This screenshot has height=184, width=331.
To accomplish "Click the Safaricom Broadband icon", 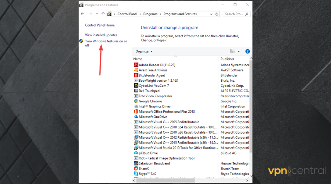I will (x=136, y=163).
